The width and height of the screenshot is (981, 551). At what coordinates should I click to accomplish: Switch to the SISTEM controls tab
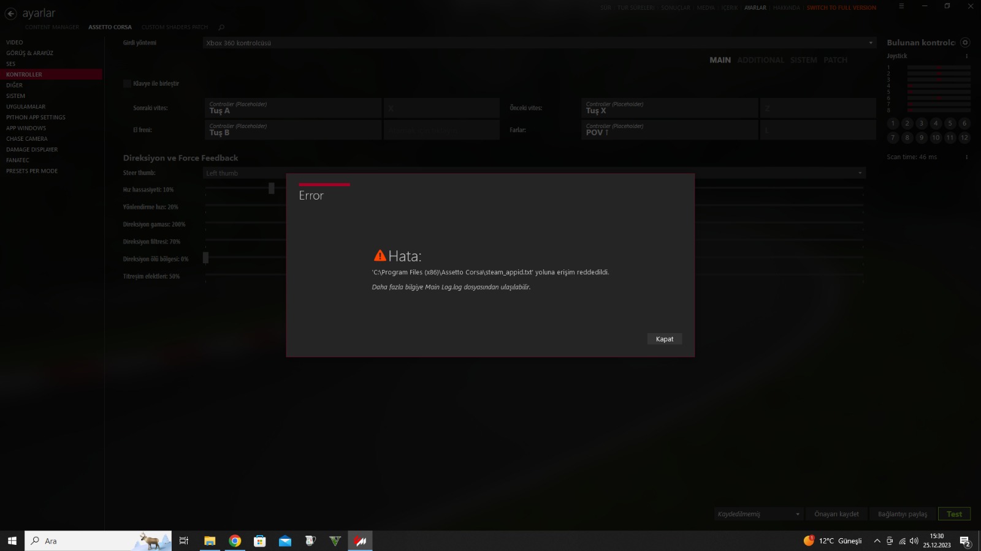[x=803, y=60]
